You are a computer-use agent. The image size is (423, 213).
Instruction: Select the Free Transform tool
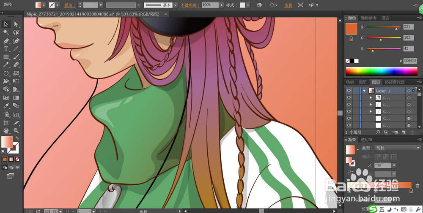16,81
